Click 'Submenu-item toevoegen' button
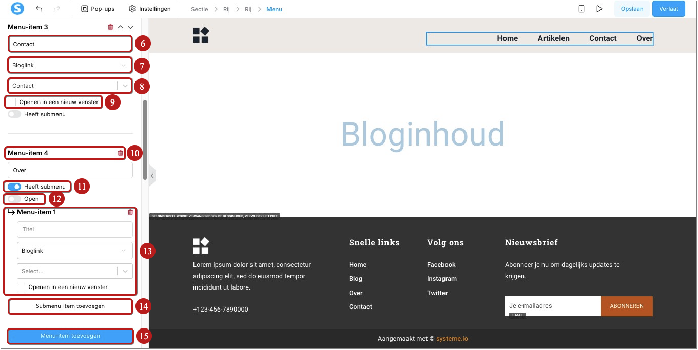The image size is (698, 350). click(x=70, y=306)
